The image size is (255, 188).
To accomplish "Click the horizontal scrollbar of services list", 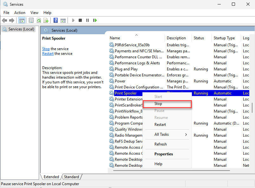I will pyautogui.click(x=172, y=171).
